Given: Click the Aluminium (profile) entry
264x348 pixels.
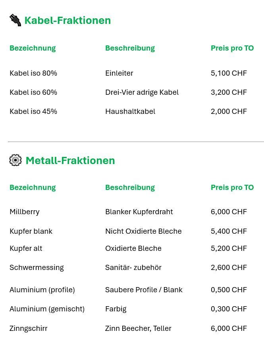Looking at the screenshot, I should point(42,290).
